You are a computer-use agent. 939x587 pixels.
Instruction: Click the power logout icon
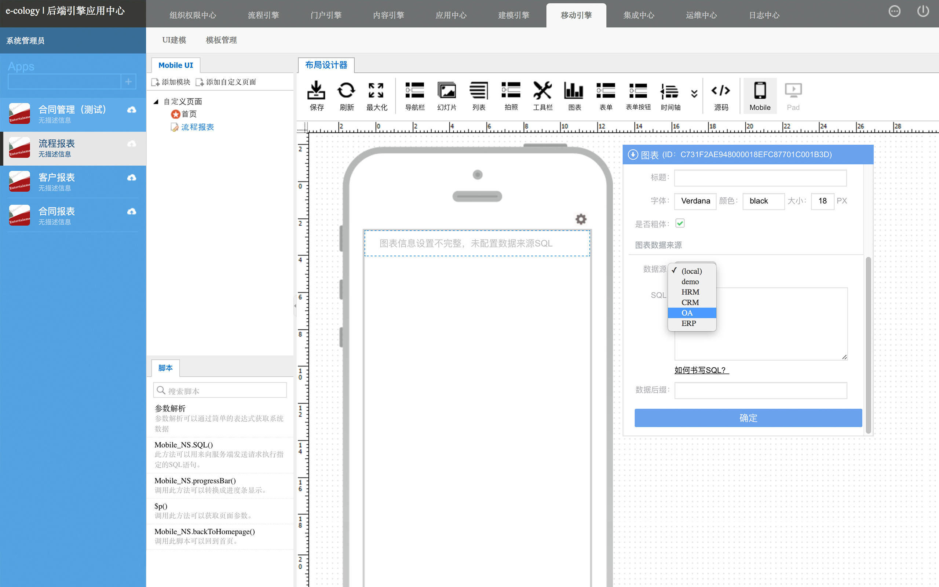(923, 11)
